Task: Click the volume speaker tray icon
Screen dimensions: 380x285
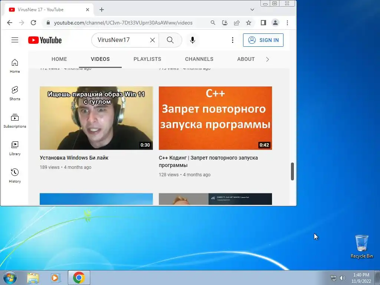Action: click(342, 278)
